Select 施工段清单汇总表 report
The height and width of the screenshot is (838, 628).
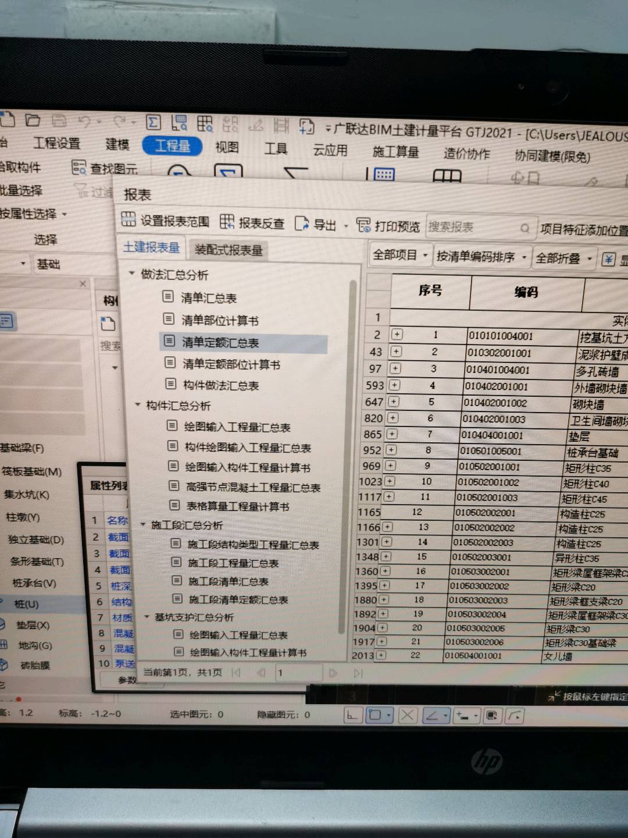(x=229, y=581)
